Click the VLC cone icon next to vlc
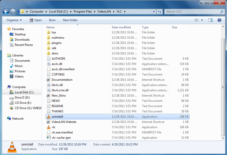227x155 pixels. click(49, 127)
